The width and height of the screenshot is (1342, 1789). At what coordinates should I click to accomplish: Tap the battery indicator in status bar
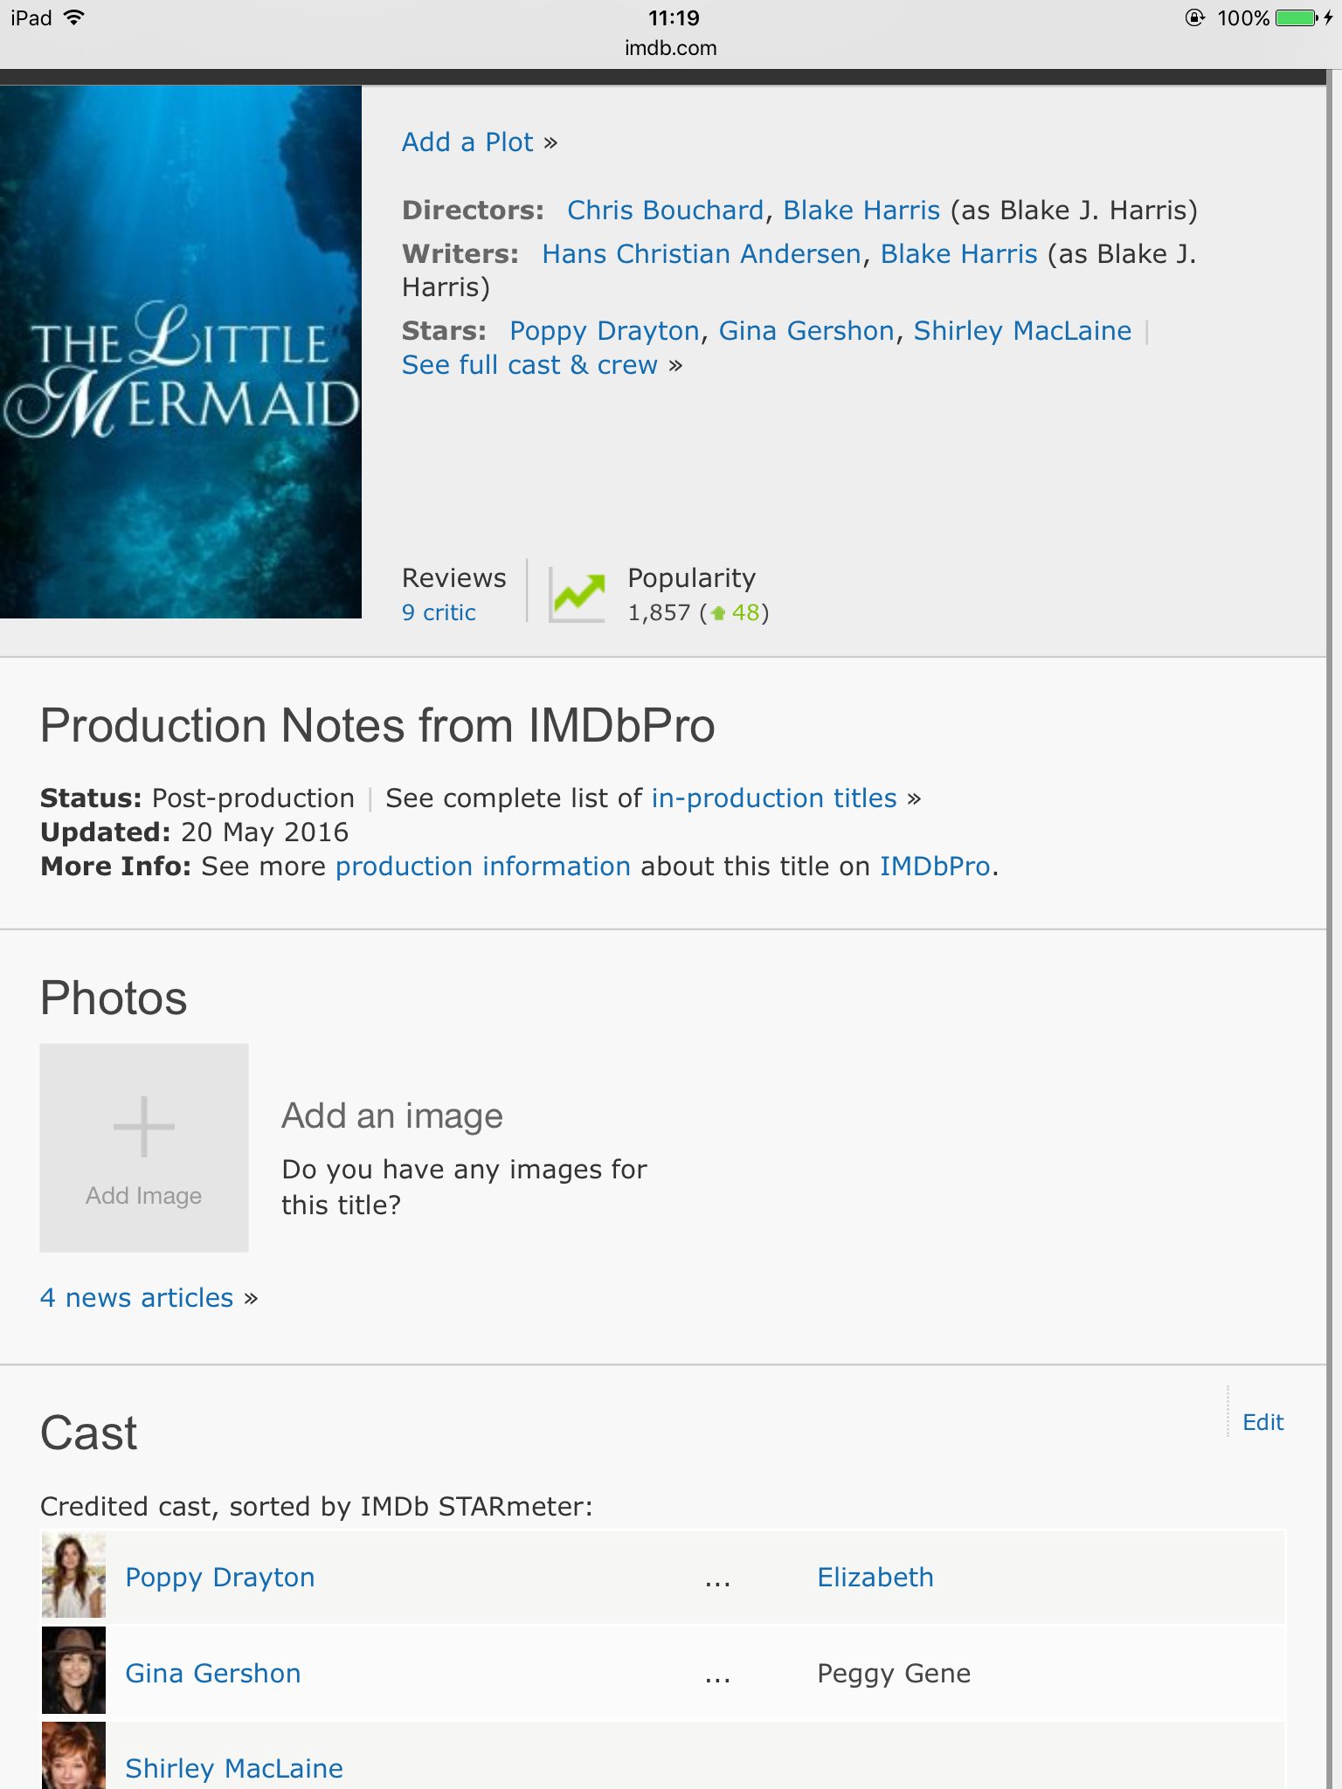point(1297,18)
